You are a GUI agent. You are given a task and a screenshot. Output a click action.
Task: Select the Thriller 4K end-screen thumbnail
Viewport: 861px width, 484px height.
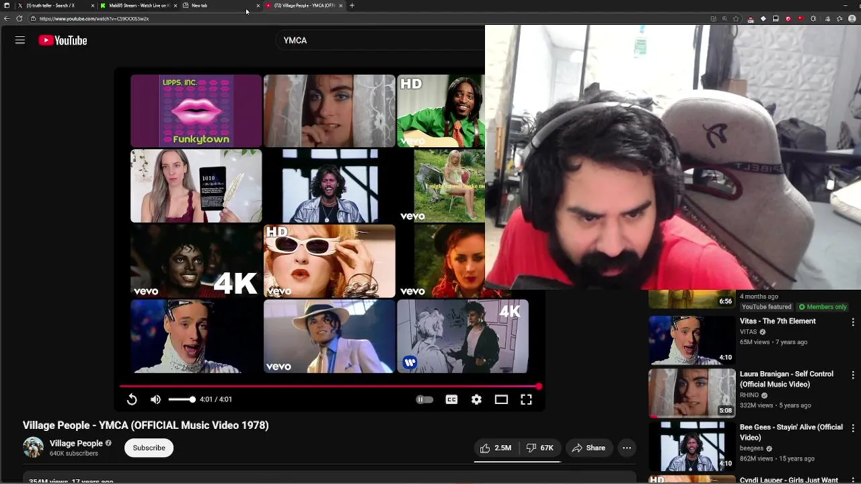point(196,261)
